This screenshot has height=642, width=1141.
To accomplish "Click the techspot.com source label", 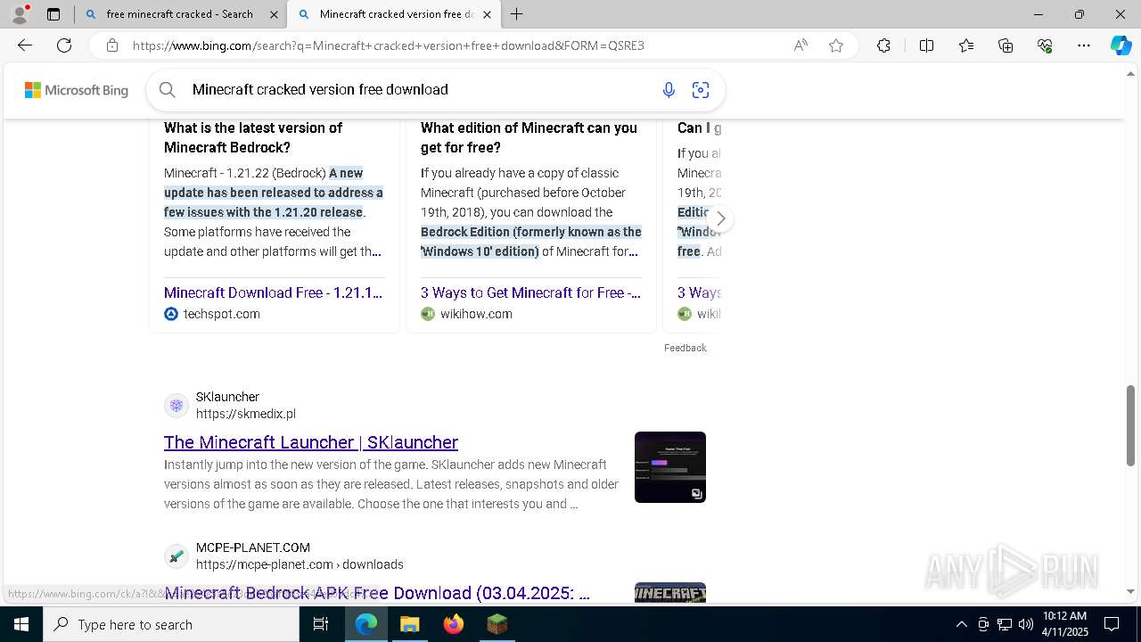I will pos(221,314).
